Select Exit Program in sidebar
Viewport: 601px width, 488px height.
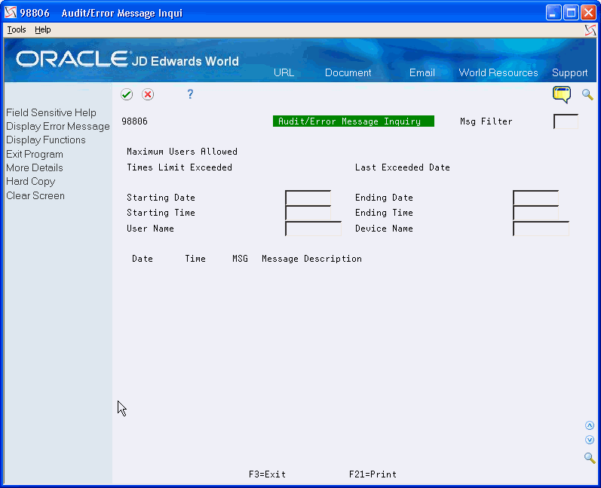[35, 154]
